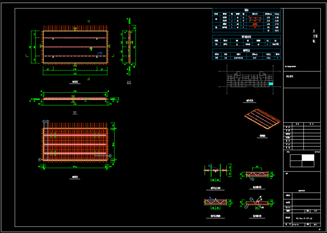Screen dimensions: 327x233
Task: Select the green lifting symbol in the embedded parts table
Action: click(237, 44)
